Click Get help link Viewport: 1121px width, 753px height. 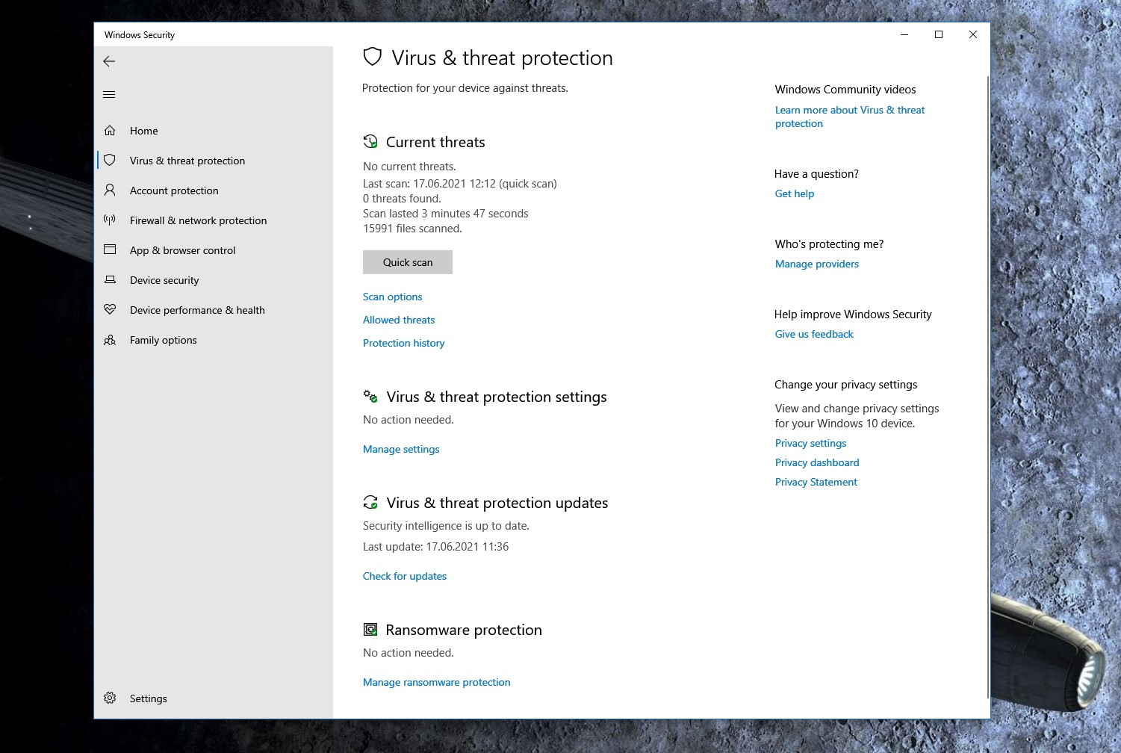click(x=795, y=193)
